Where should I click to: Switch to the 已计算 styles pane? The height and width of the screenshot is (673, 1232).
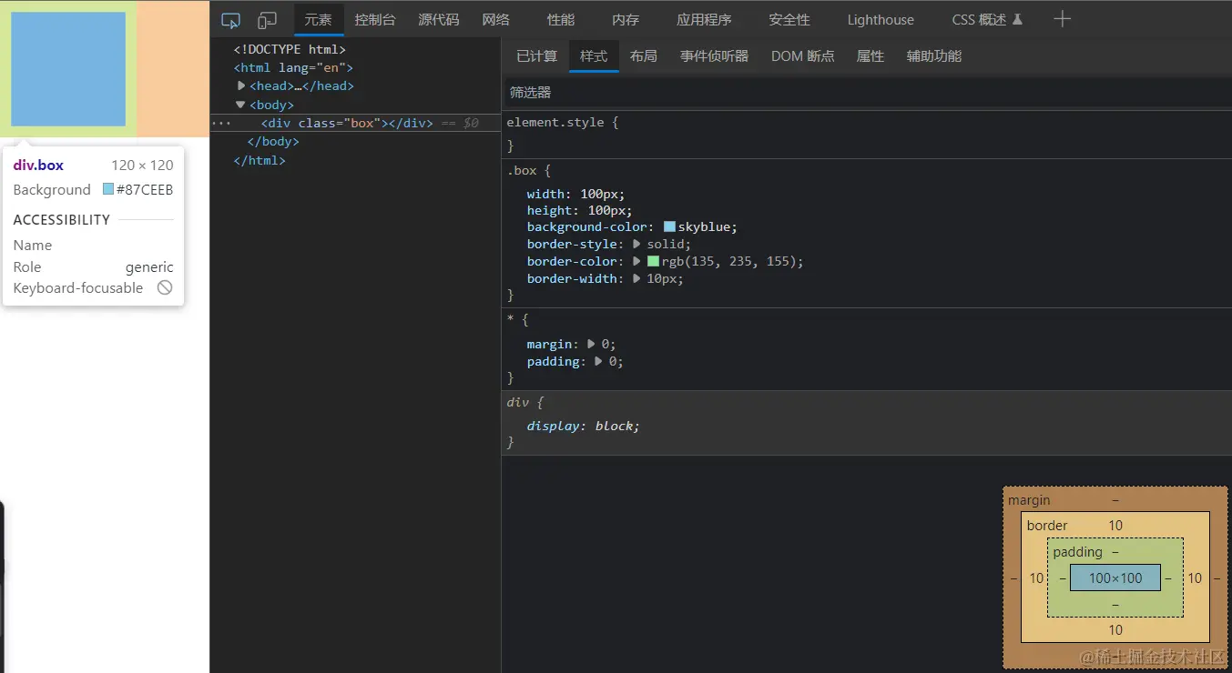pyautogui.click(x=537, y=56)
